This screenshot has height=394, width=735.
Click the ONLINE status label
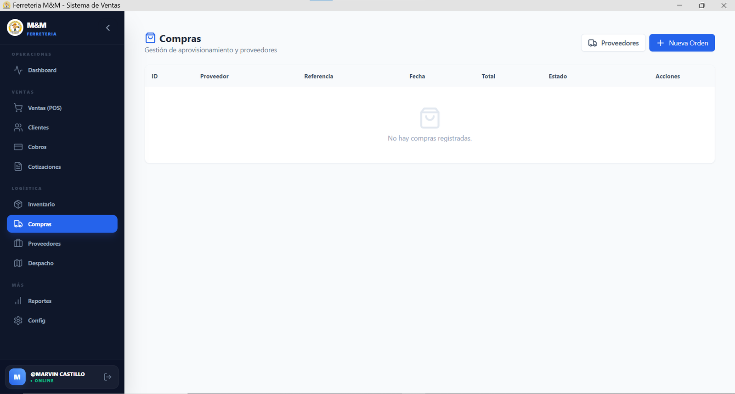point(44,381)
